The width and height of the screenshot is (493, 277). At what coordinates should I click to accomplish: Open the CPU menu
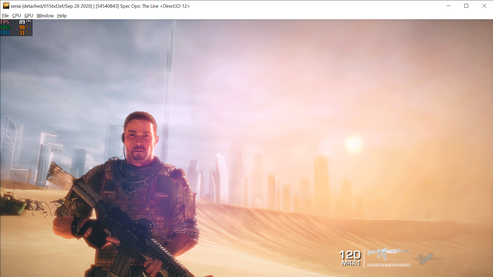16,16
